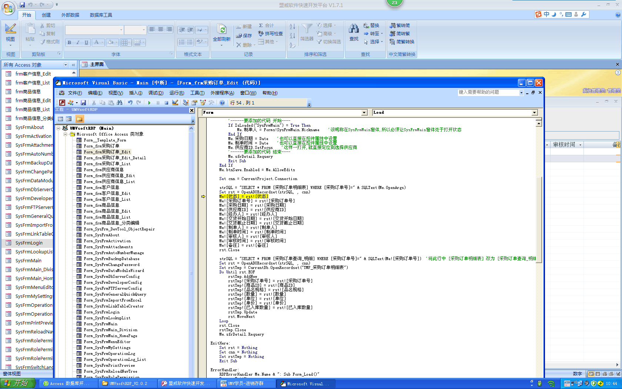The height and width of the screenshot is (389, 622).
Task: Collapse Microsoft Office Access class objects folder
Action: 66,134
